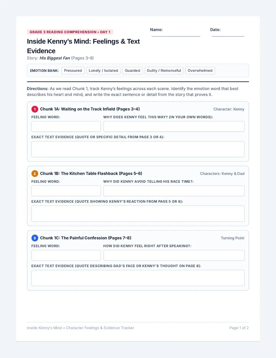Click Chunk 1A why Kenny feels box
Screen dimensions: 276x358
click(174, 126)
